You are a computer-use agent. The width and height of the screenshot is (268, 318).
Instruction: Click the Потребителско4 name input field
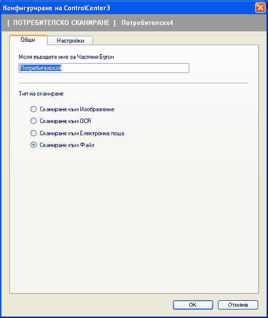(x=104, y=68)
